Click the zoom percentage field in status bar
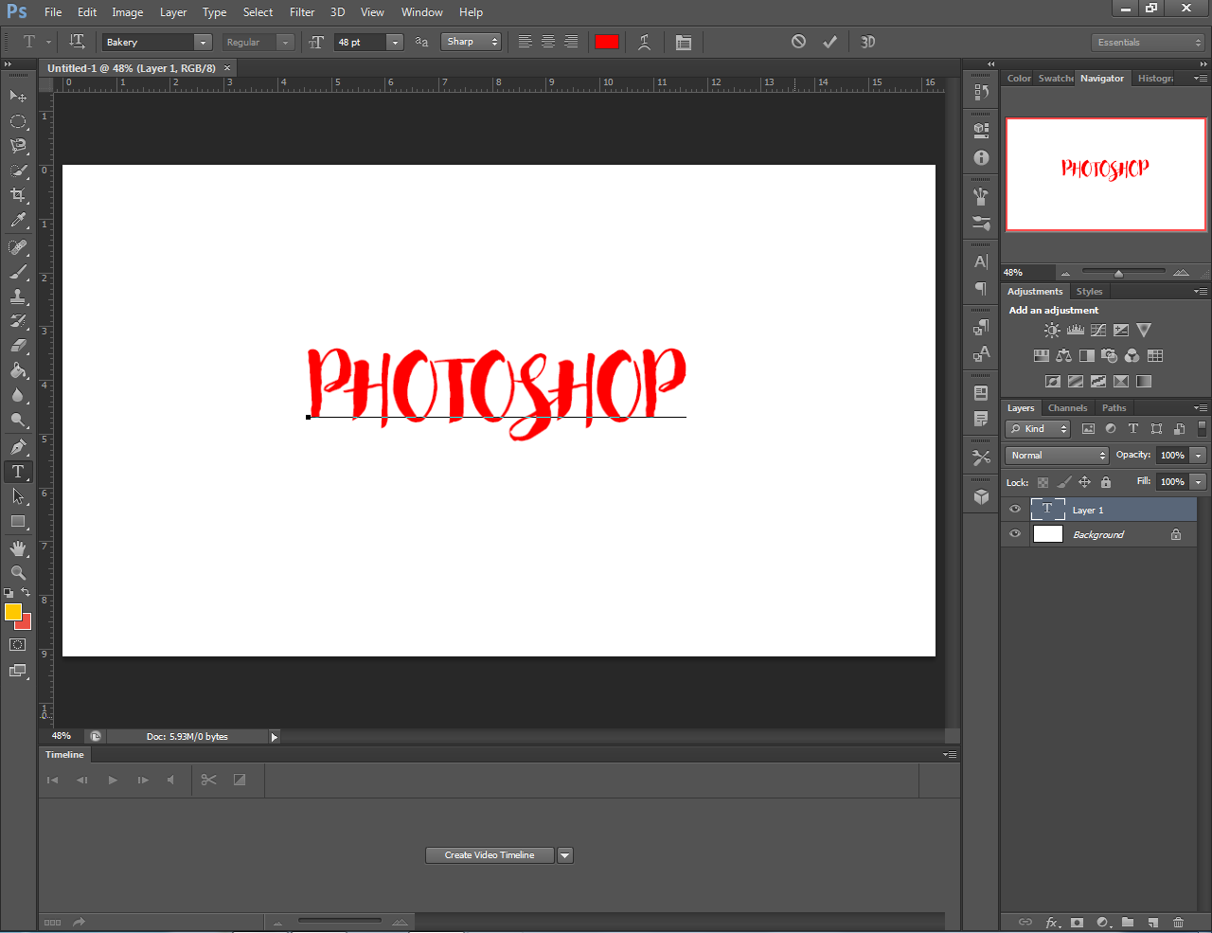The width and height of the screenshot is (1212, 933). [62, 736]
